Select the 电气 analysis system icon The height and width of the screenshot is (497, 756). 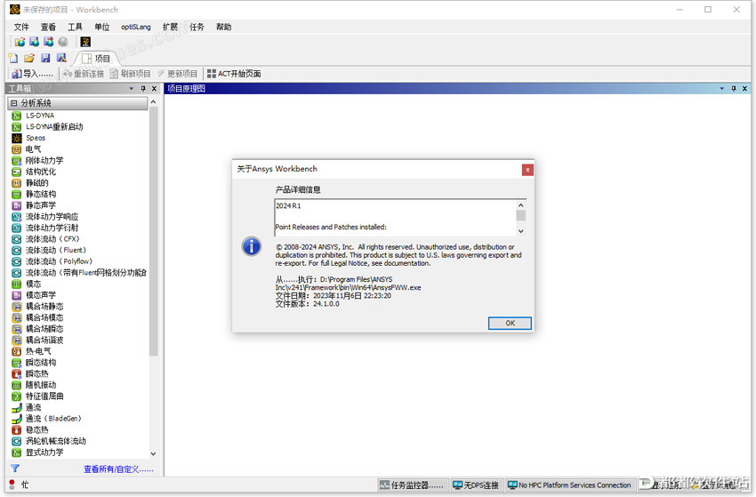(x=16, y=149)
